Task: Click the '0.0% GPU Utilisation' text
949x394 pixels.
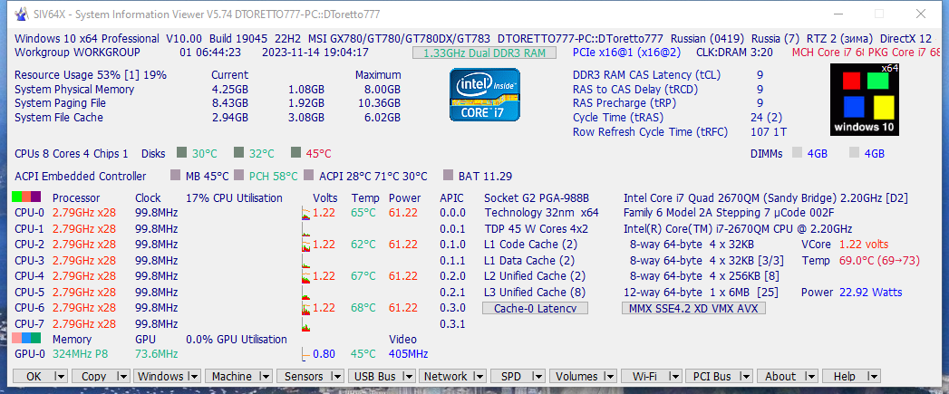Action: click(x=237, y=339)
